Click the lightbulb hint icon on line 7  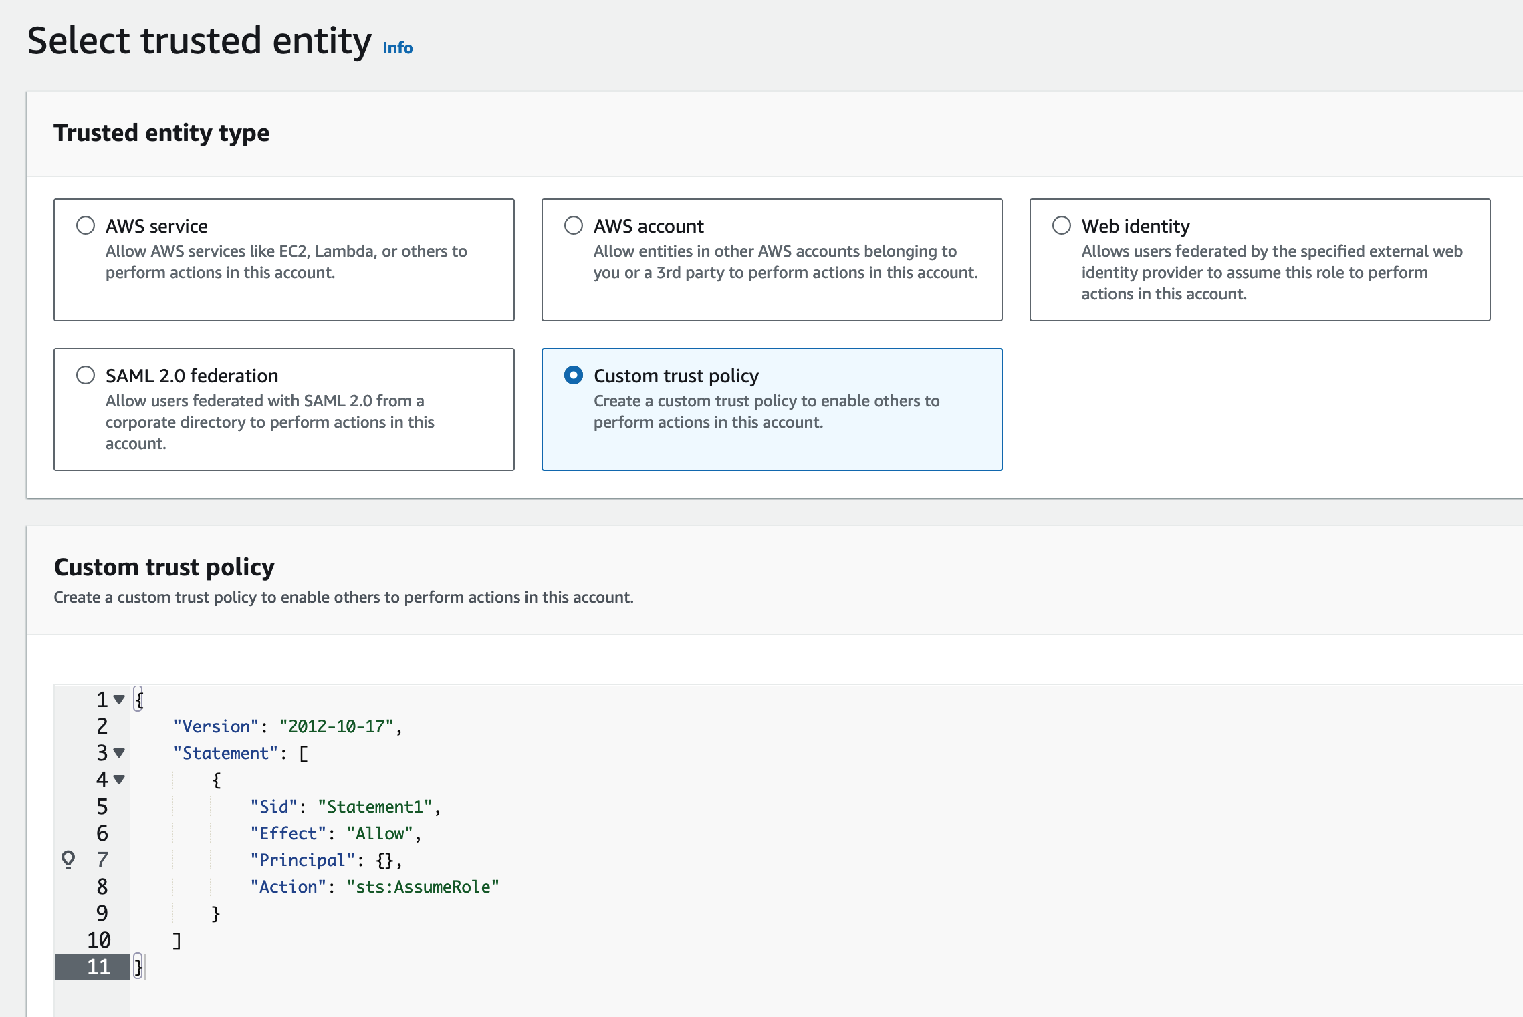pos(68,859)
